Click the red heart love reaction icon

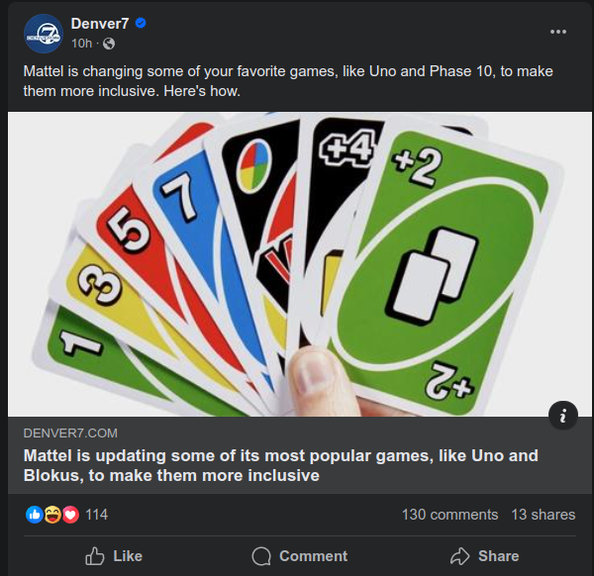click(x=69, y=515)
